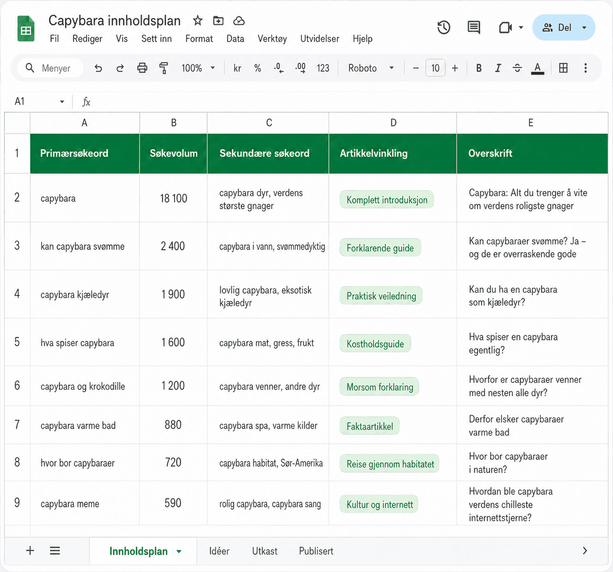Select column A header
The width and height of the screenshot is (613, 572).
[85, 123]
